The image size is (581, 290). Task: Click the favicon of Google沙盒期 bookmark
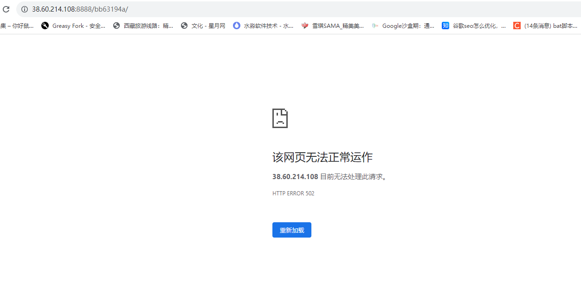coord(375,26)
